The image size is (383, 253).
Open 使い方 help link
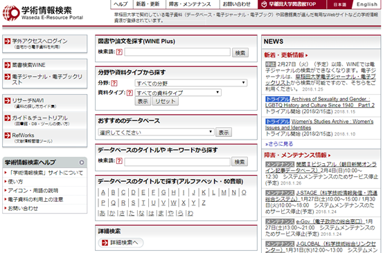[x=15, y=182]
